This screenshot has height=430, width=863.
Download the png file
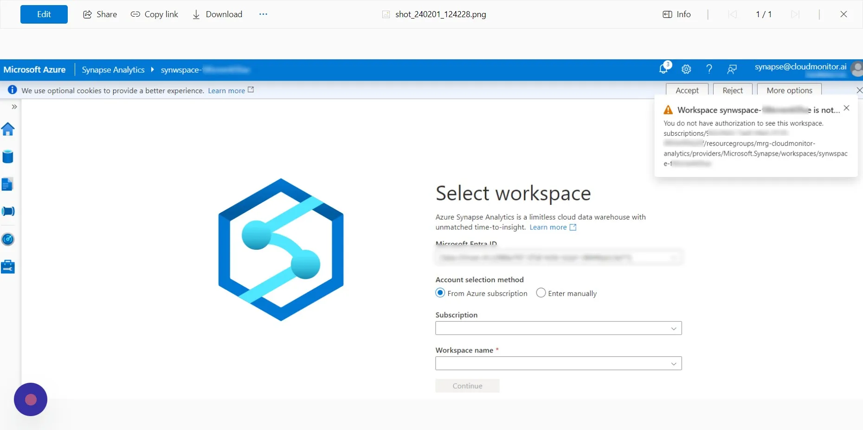click(217, 14)
